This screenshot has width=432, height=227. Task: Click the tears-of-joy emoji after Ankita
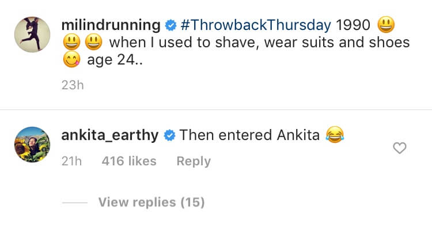335,134
